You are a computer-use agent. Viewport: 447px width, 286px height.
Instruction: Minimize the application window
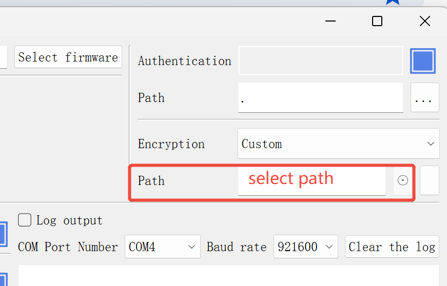[x=331, y=21]
